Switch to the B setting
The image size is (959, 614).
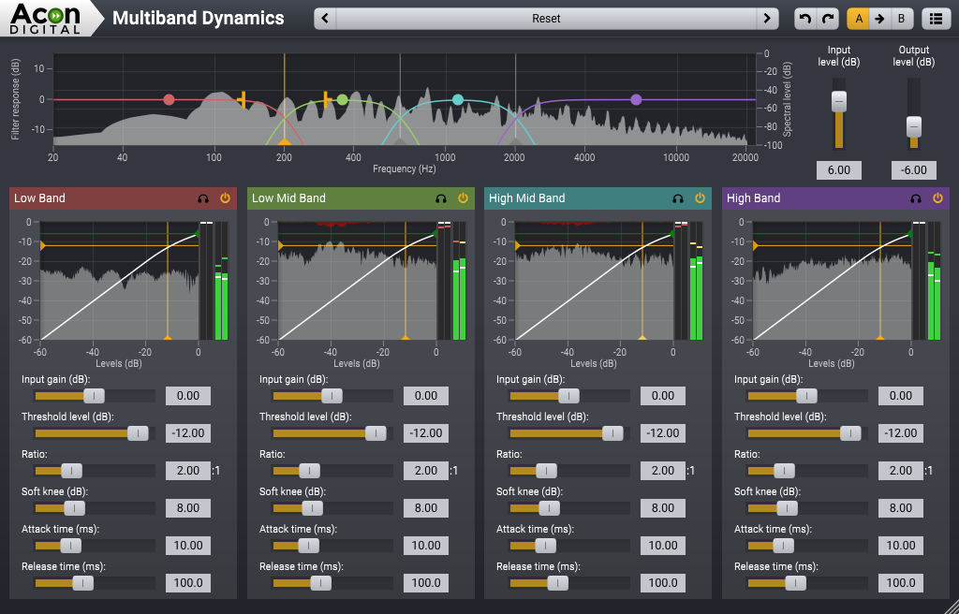[x=900, y=18]
